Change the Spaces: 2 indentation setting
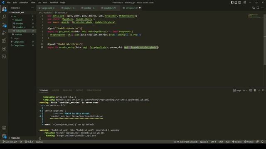The width and height of the screenshot is (266, 149). click(204, 142)
